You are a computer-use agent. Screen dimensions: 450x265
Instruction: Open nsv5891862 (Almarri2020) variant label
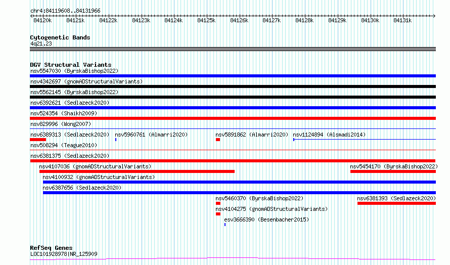click(x=252, y=135)
